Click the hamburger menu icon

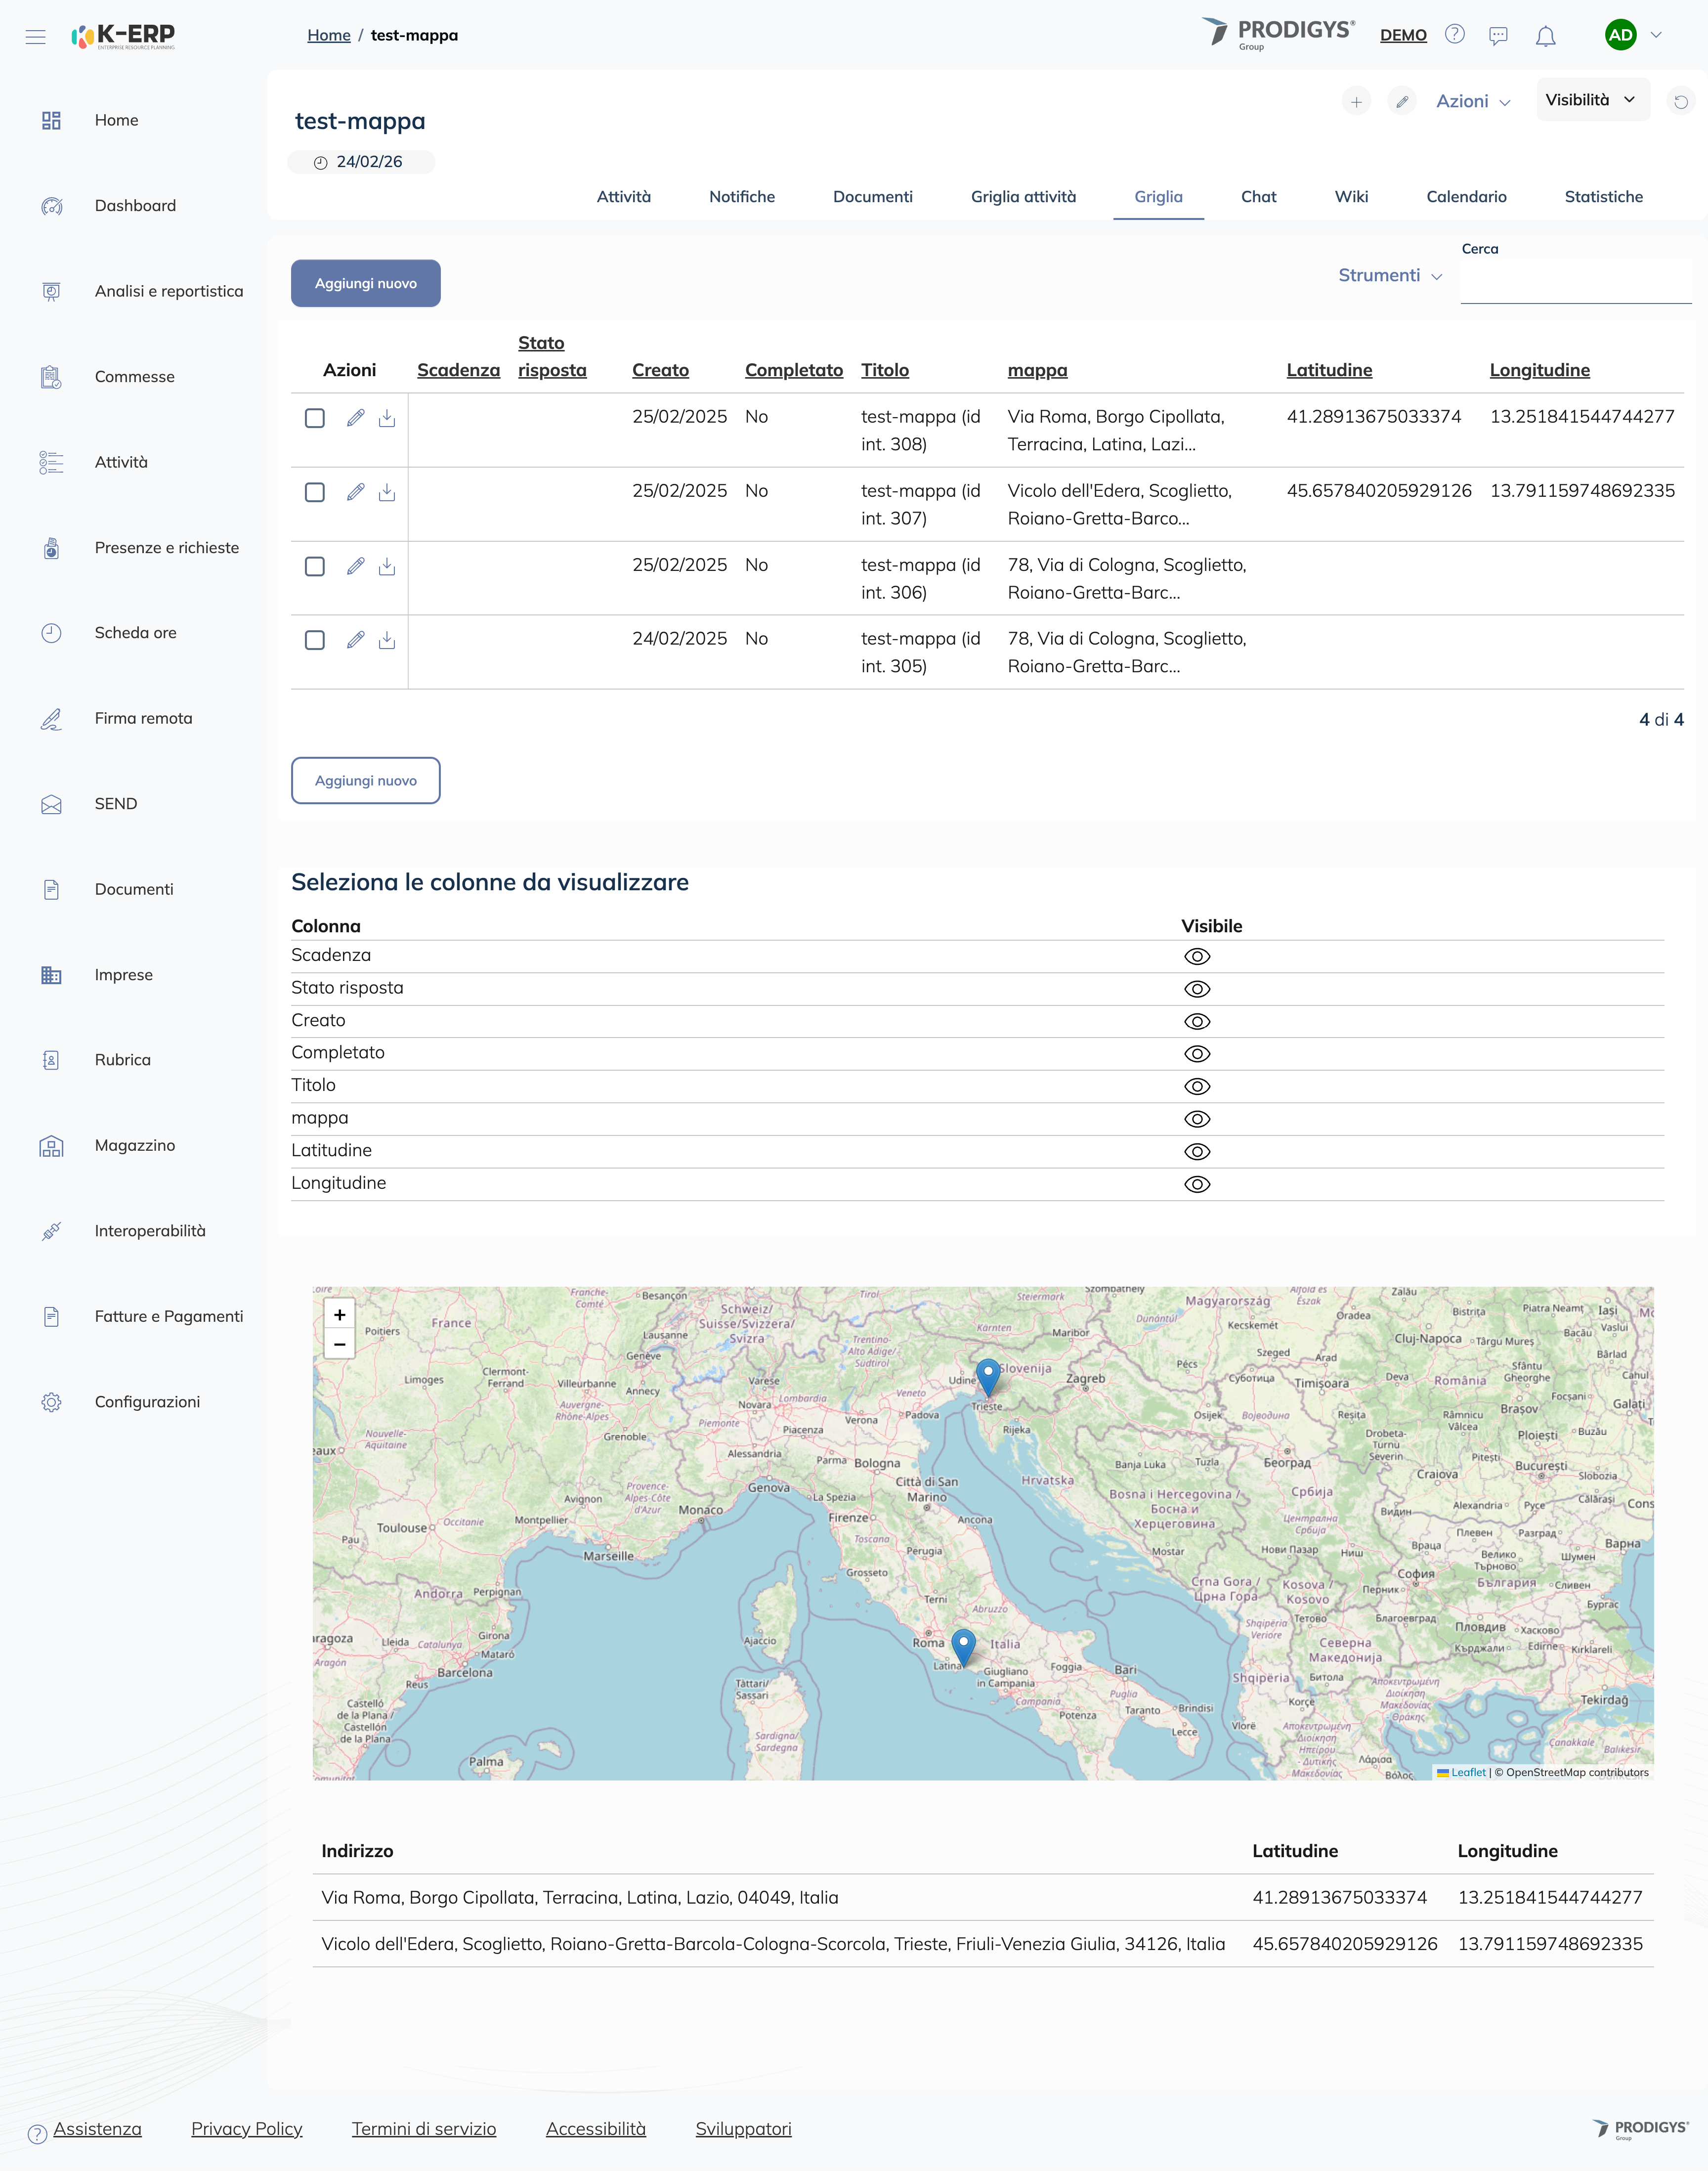35,37
